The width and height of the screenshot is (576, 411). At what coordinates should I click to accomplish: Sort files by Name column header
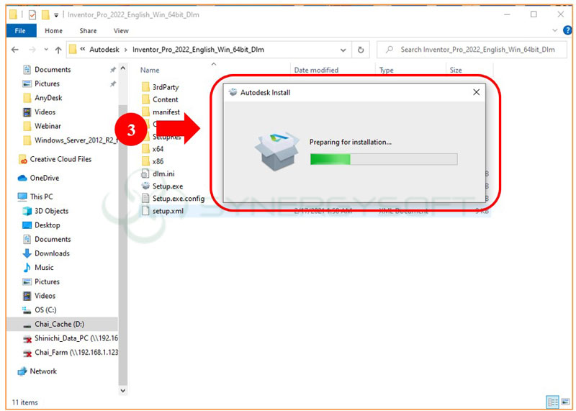pos(150,71)
